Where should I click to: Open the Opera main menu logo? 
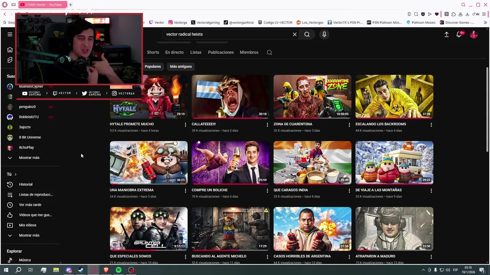(x=5, y=5)
